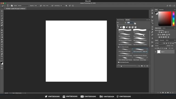The height and width of the screenshot is (99, 176).
Task: Expand the Wet Media Brushes group
Action: click(x=117, y=62)
